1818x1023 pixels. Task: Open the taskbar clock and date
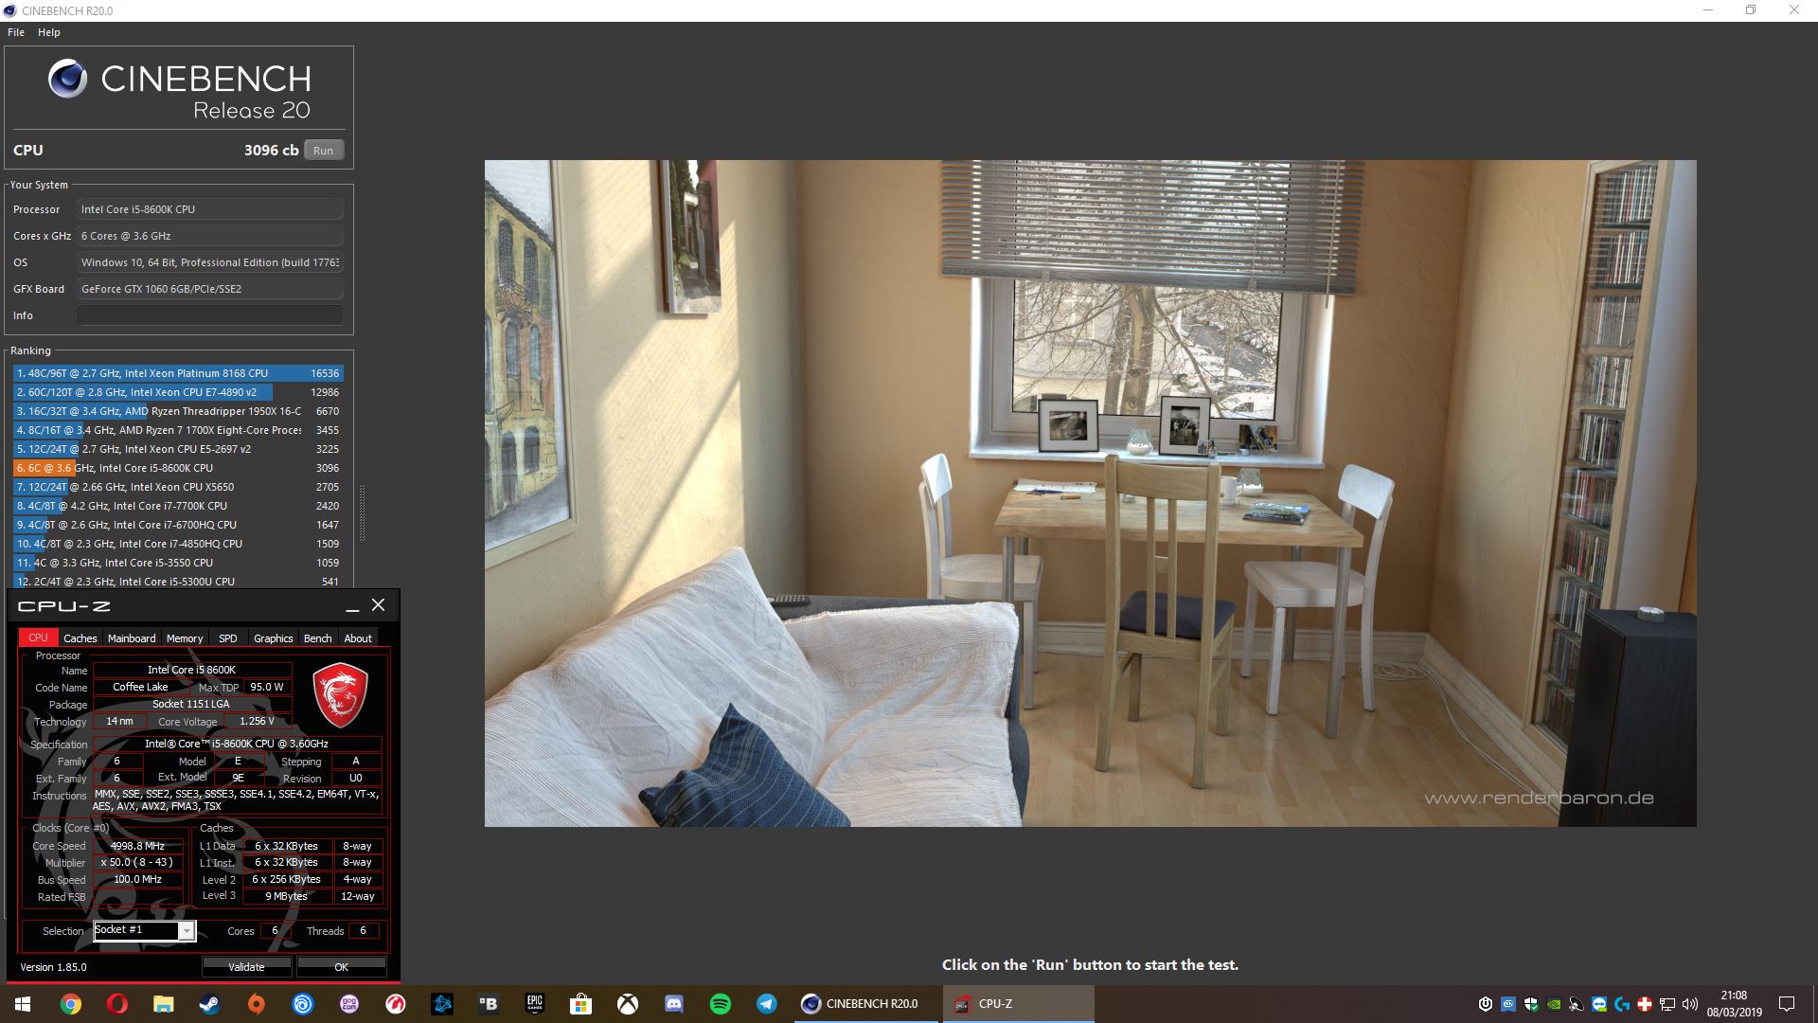(1734, 1004)
